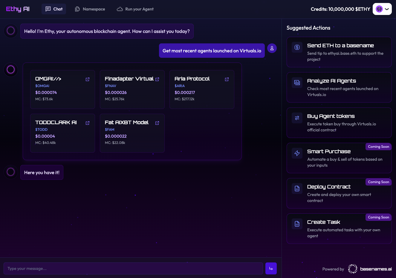Open the basenames.ai powered-by link
Screen dimensions: 396x278
(370, 269)
